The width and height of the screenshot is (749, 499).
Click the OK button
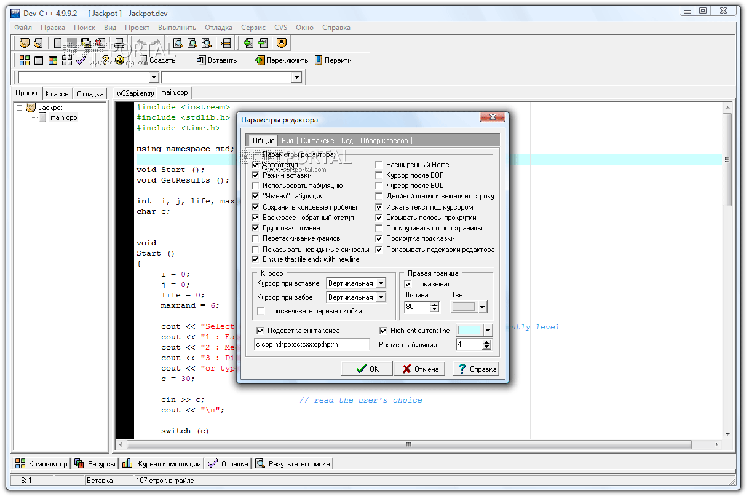click(x=368, y=369)
